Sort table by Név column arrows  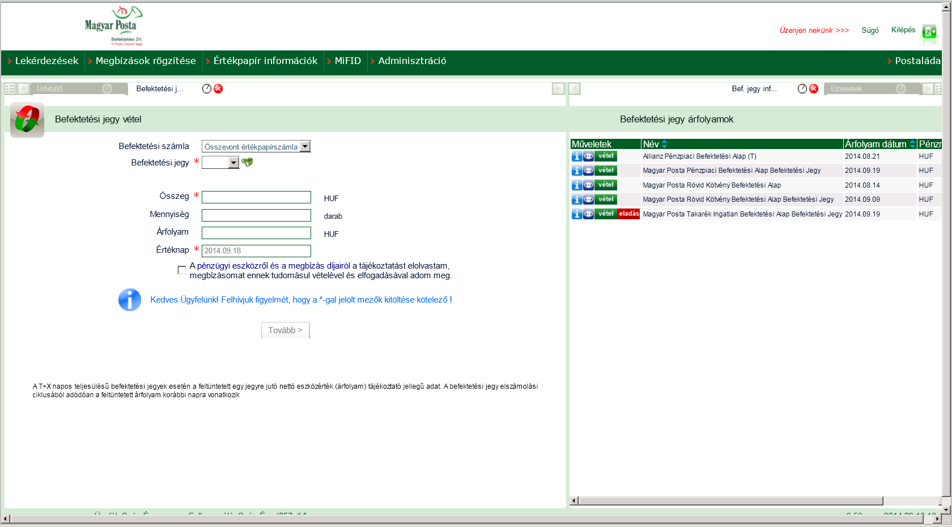(x=665, y=144)
